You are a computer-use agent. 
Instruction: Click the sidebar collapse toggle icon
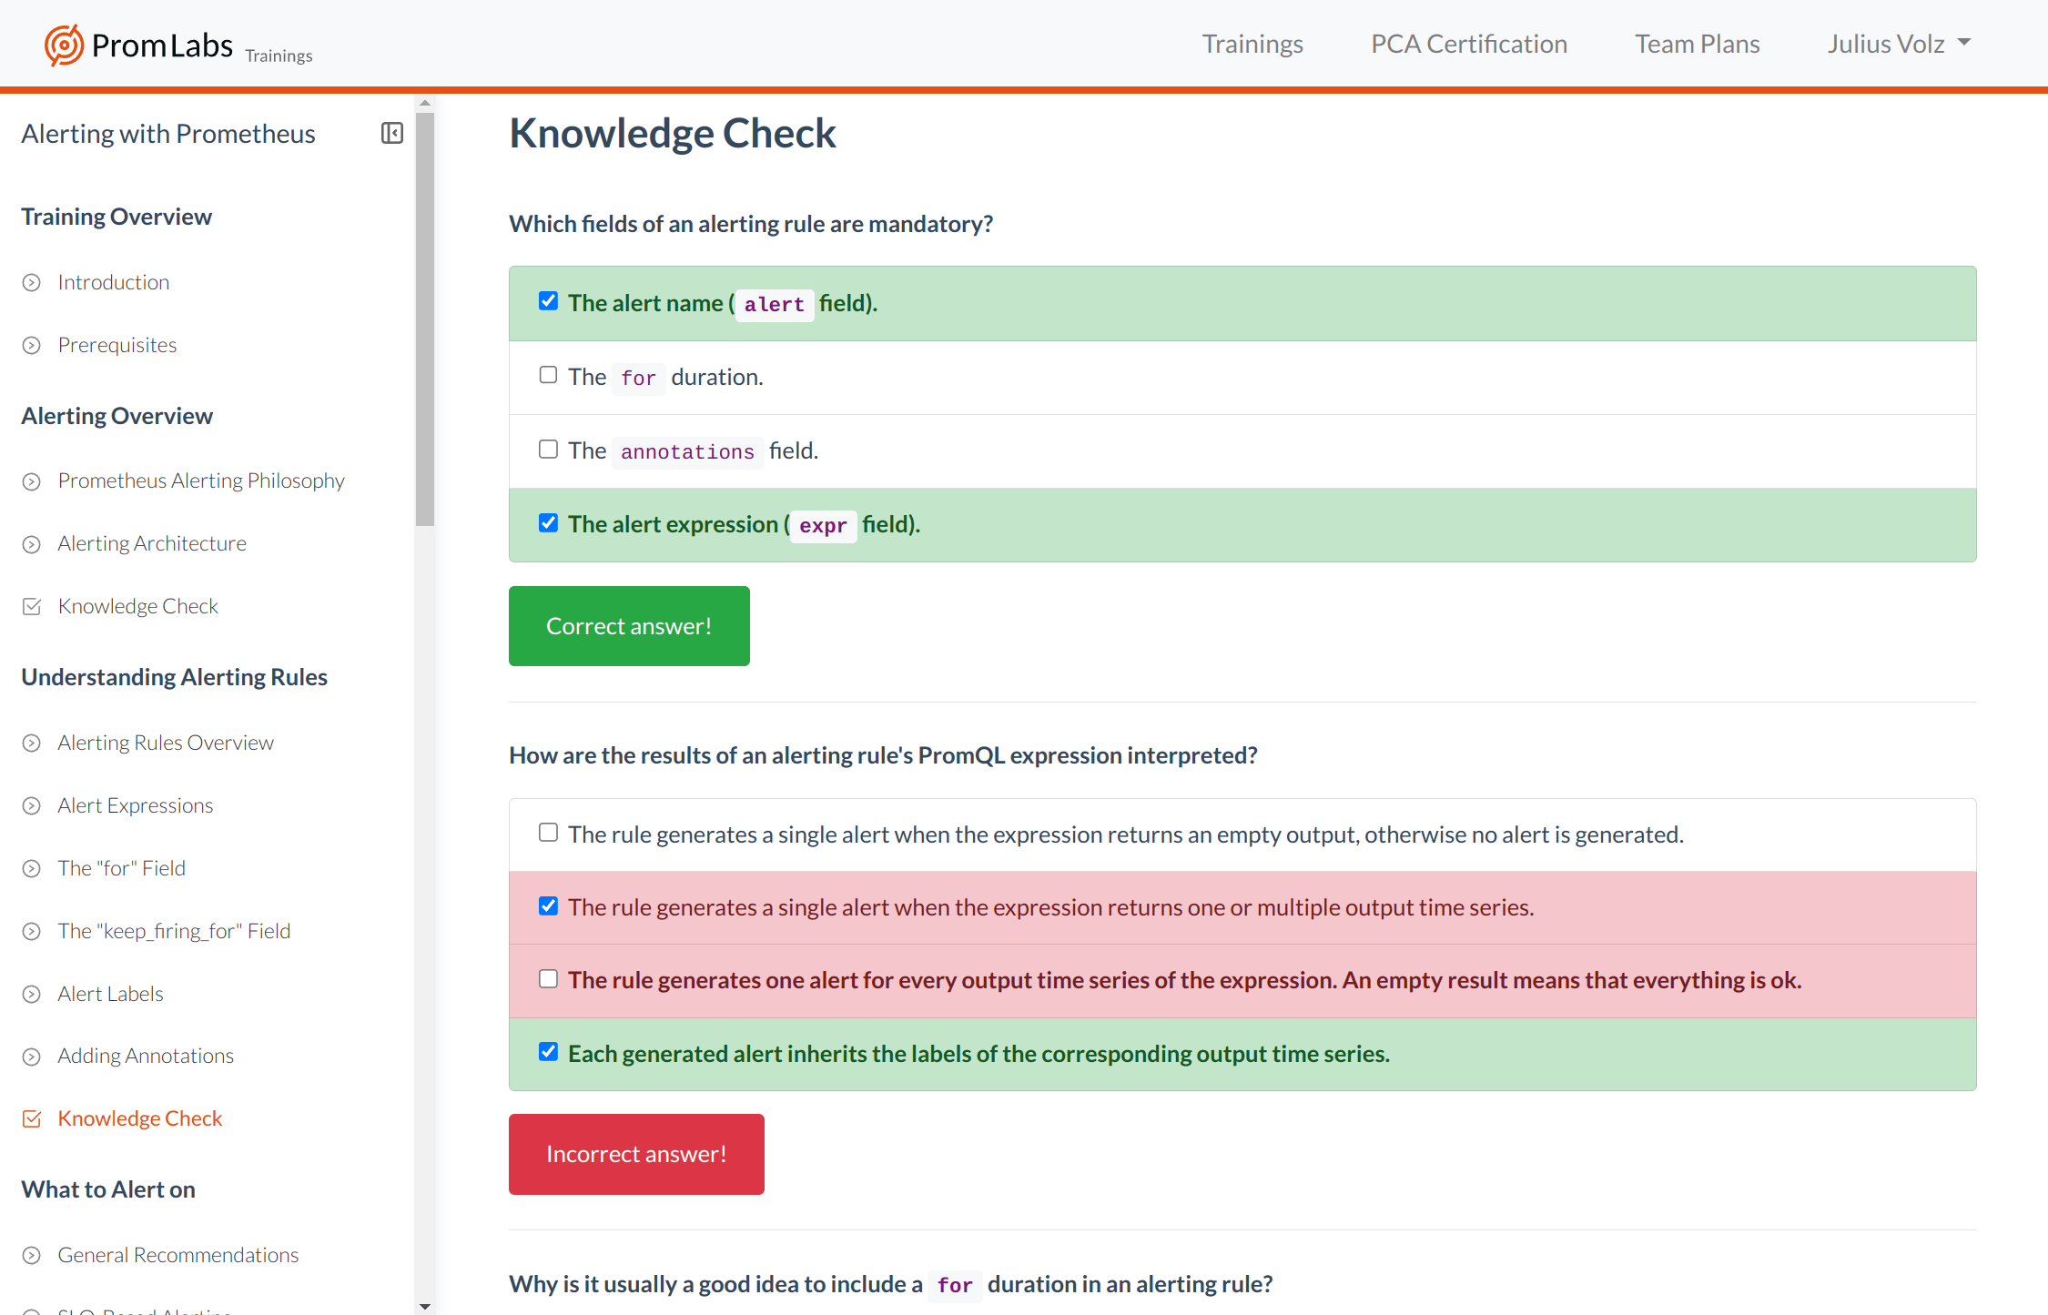pos(391,133)
